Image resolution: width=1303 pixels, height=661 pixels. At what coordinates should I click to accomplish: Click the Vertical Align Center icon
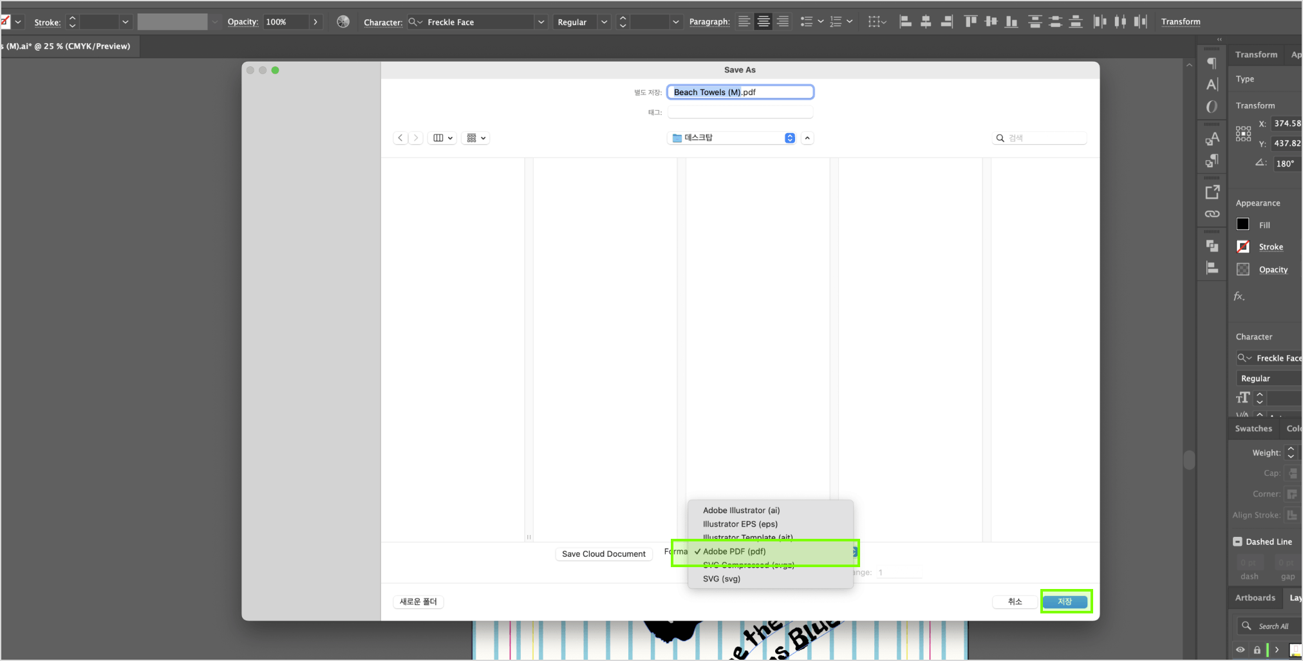pyautogui.click(x=991, y=22)
